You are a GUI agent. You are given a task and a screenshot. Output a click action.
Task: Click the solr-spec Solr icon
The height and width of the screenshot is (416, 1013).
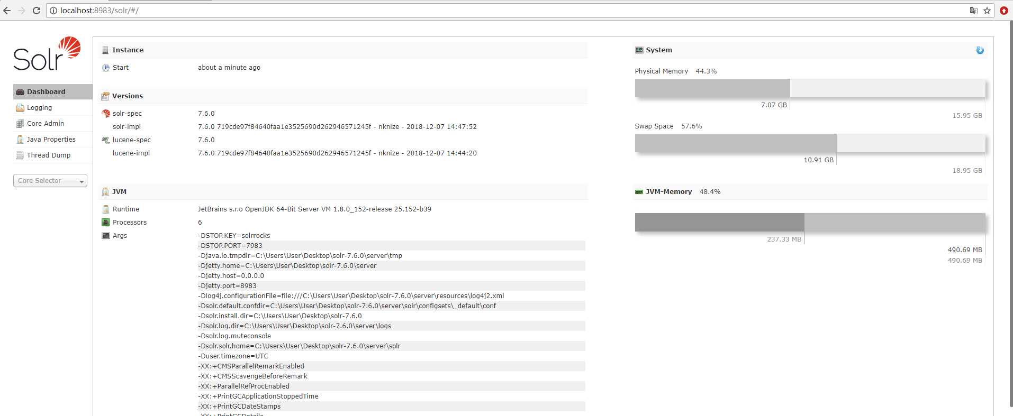coord(106,114)
